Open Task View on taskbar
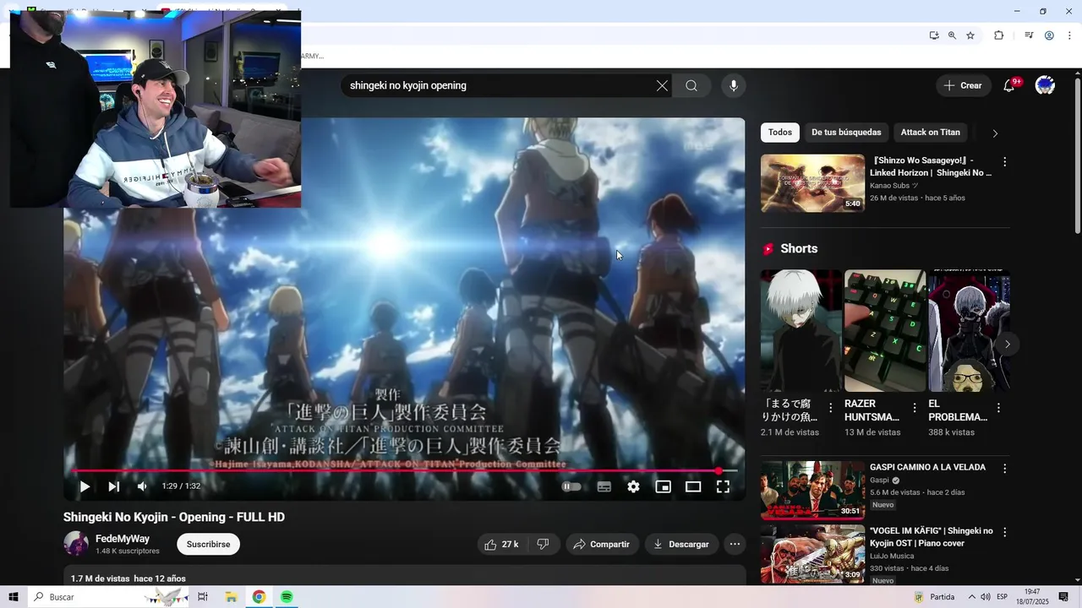This screenshot has width=1082, height=608. [x=203, y=597]
